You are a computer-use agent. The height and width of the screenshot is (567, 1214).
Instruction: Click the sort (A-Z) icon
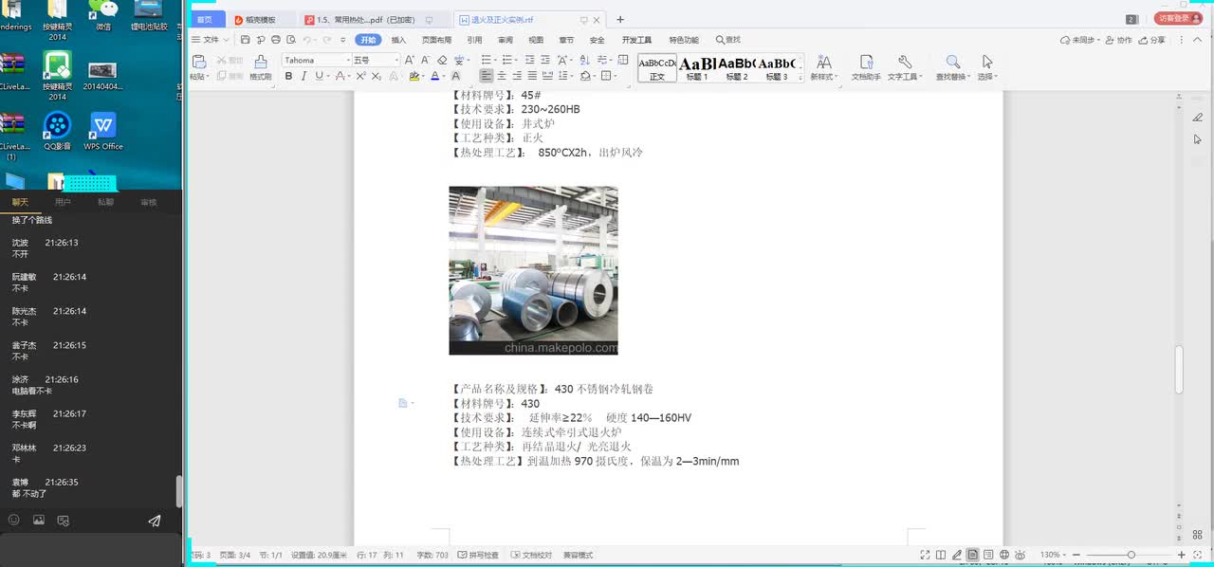tap(584, 60)
